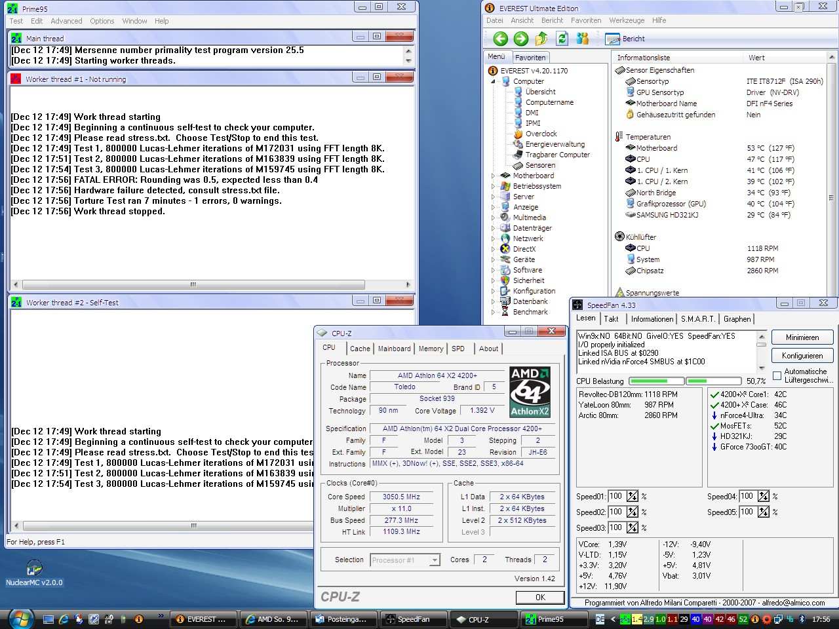
Task: Click Konfiguration icon in EVEREST tree
Action: 505,291
